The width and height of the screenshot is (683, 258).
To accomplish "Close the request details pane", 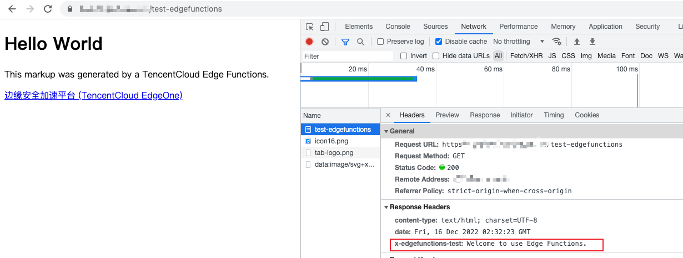I will [388, 115].
